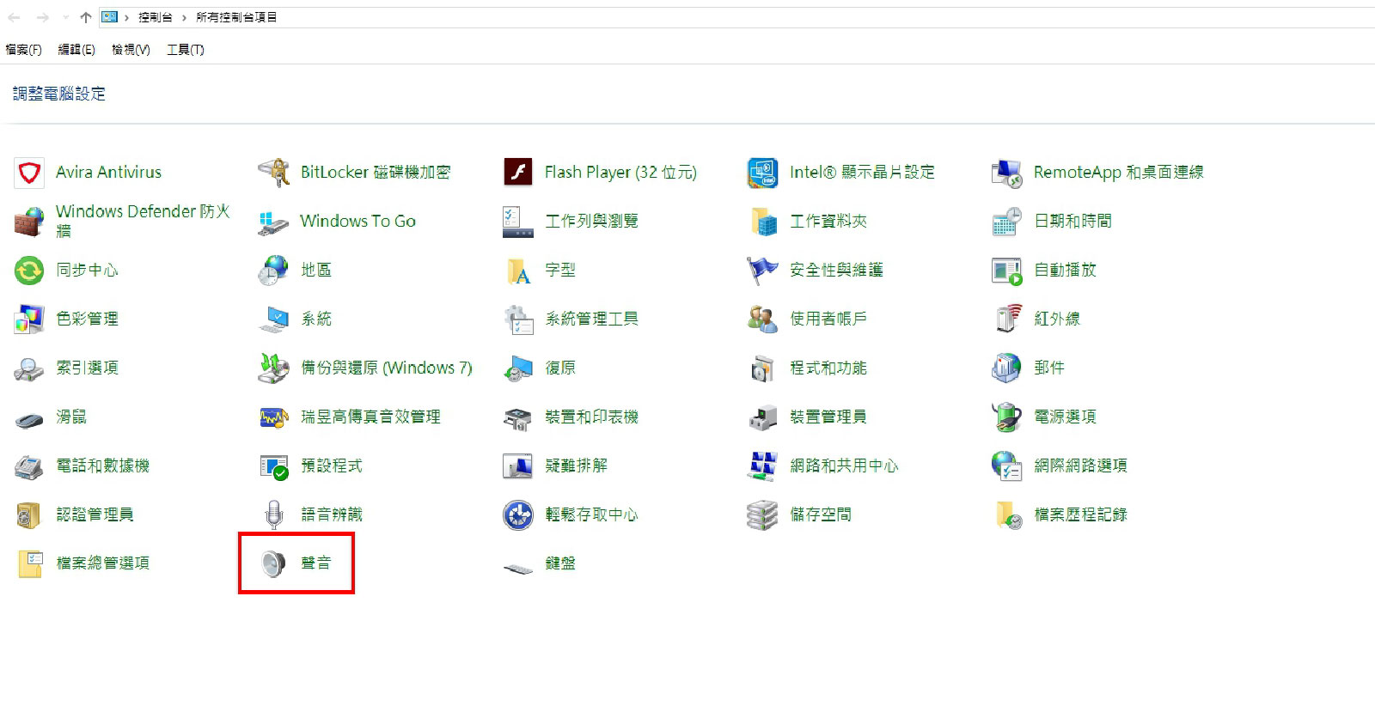This screenshot has width=1375, height=712.
Task: Open the 檔案總管選項 link
Action: coord(103,563)
